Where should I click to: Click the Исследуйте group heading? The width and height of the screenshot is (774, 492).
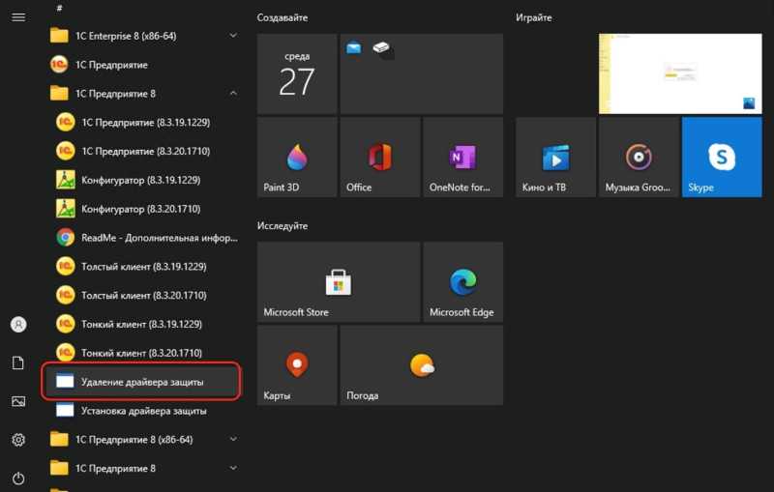pyautogui.click(x=283, y=226)
